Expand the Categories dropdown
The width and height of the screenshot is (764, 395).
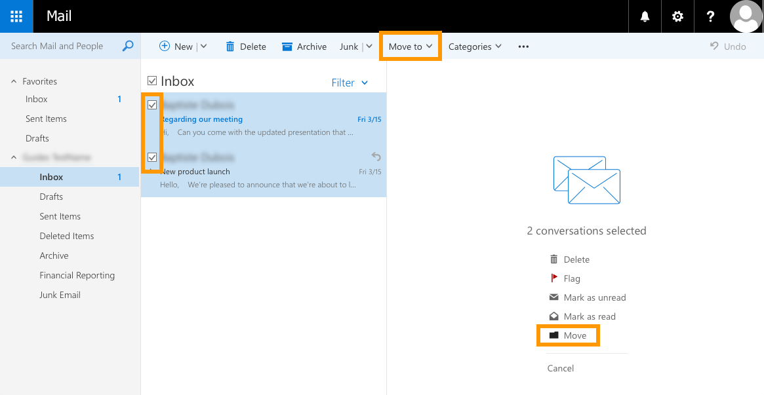pyautogui.click(x=475, y=47)
